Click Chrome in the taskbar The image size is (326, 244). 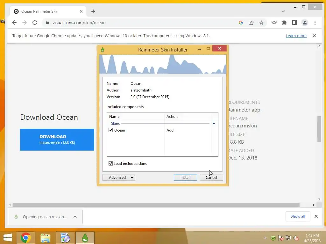(25, 238)
